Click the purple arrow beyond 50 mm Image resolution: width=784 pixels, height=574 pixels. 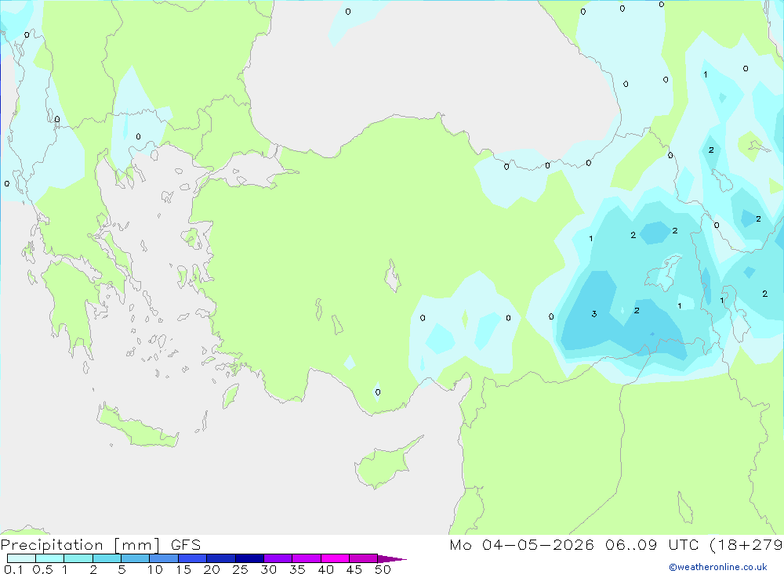392,559
